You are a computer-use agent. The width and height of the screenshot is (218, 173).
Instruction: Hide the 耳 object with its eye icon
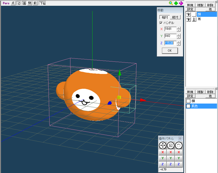[188, 19]
